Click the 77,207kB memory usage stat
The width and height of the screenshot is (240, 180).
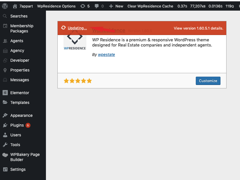[198, 6]
